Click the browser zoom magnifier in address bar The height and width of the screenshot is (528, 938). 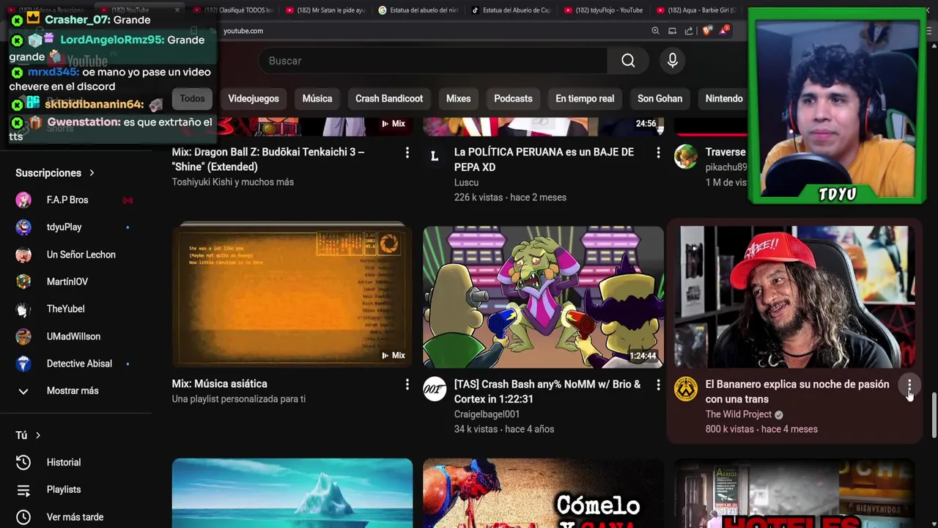[x=655, y=31]
